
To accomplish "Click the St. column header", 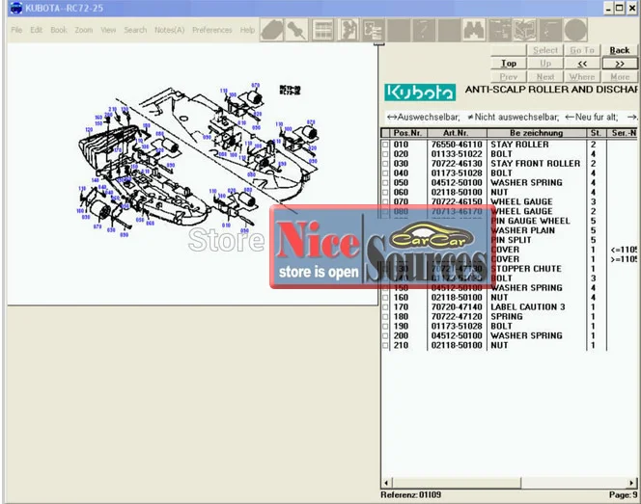I will tap(596, 133).
